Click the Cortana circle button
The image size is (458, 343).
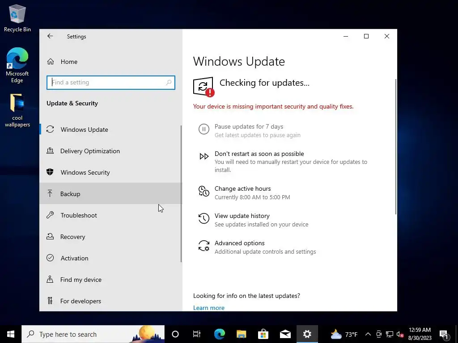pyautogui.click(x=175, y=334)
